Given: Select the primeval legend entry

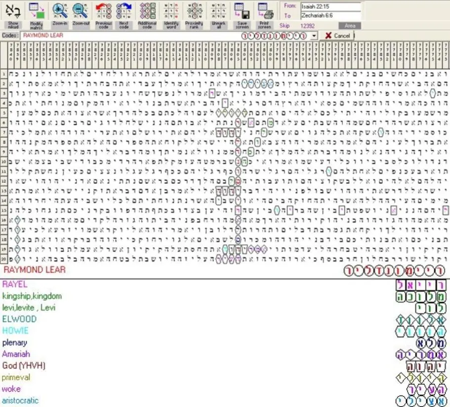Looking at the screenshot, I should 16,377.
